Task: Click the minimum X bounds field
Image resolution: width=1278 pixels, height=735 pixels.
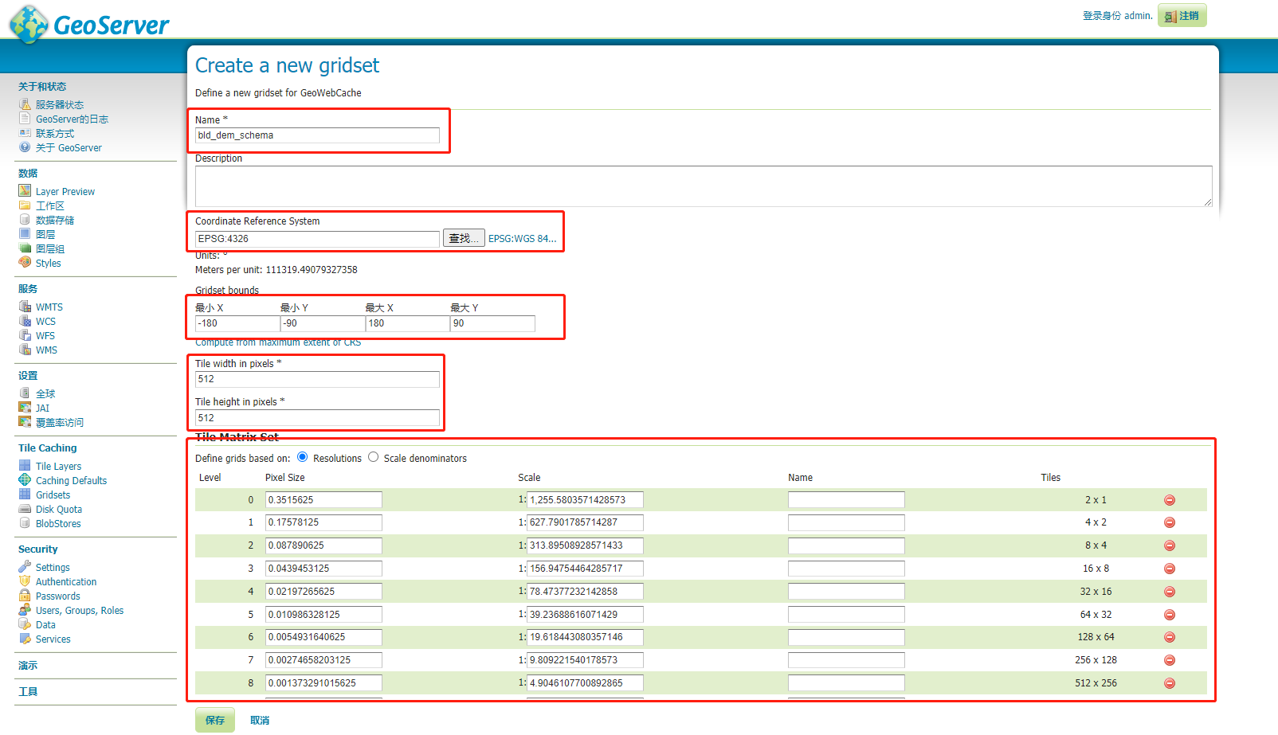Action: coord(237,323)
